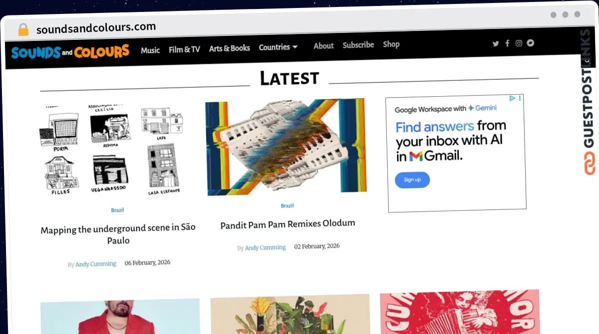The width and height of the screenshot is (599, 334).
Task: Click the Sounds and Colours logo
Action: [x=70, y=51]
